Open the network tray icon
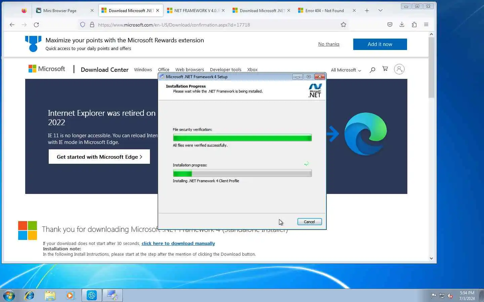This screenshot has height=302, width=484. tap(442, 296)
